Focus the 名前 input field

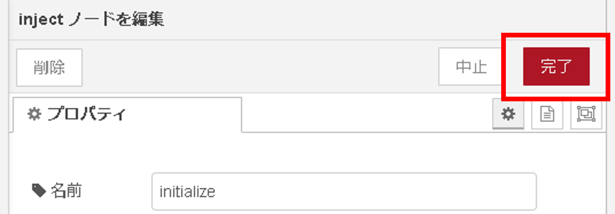coord(344,191)
